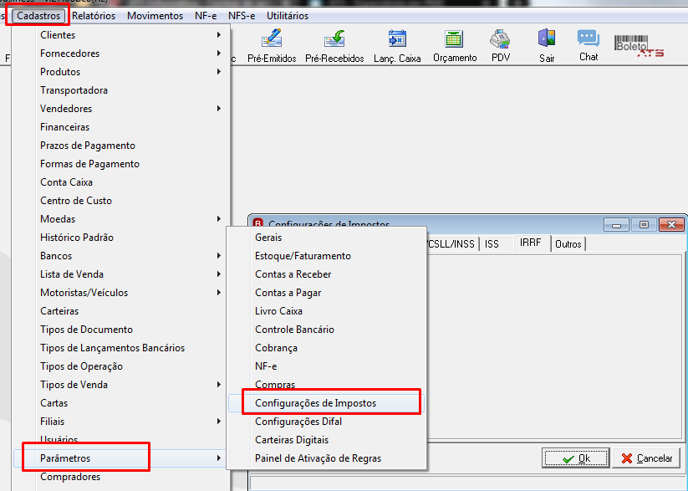The width and height of the screenshot is (688, 491).
Task: Choose Estoque/Faturamento submenu entry
Action: click(327, 256)
